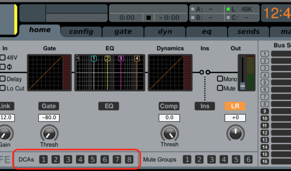The image size is (291, 171).
Task: Select EQ band 2 yellow marker
Action: pos(107,59)
